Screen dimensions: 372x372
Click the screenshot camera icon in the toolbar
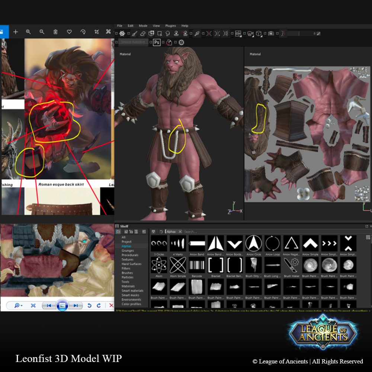(x=271, y=33)
